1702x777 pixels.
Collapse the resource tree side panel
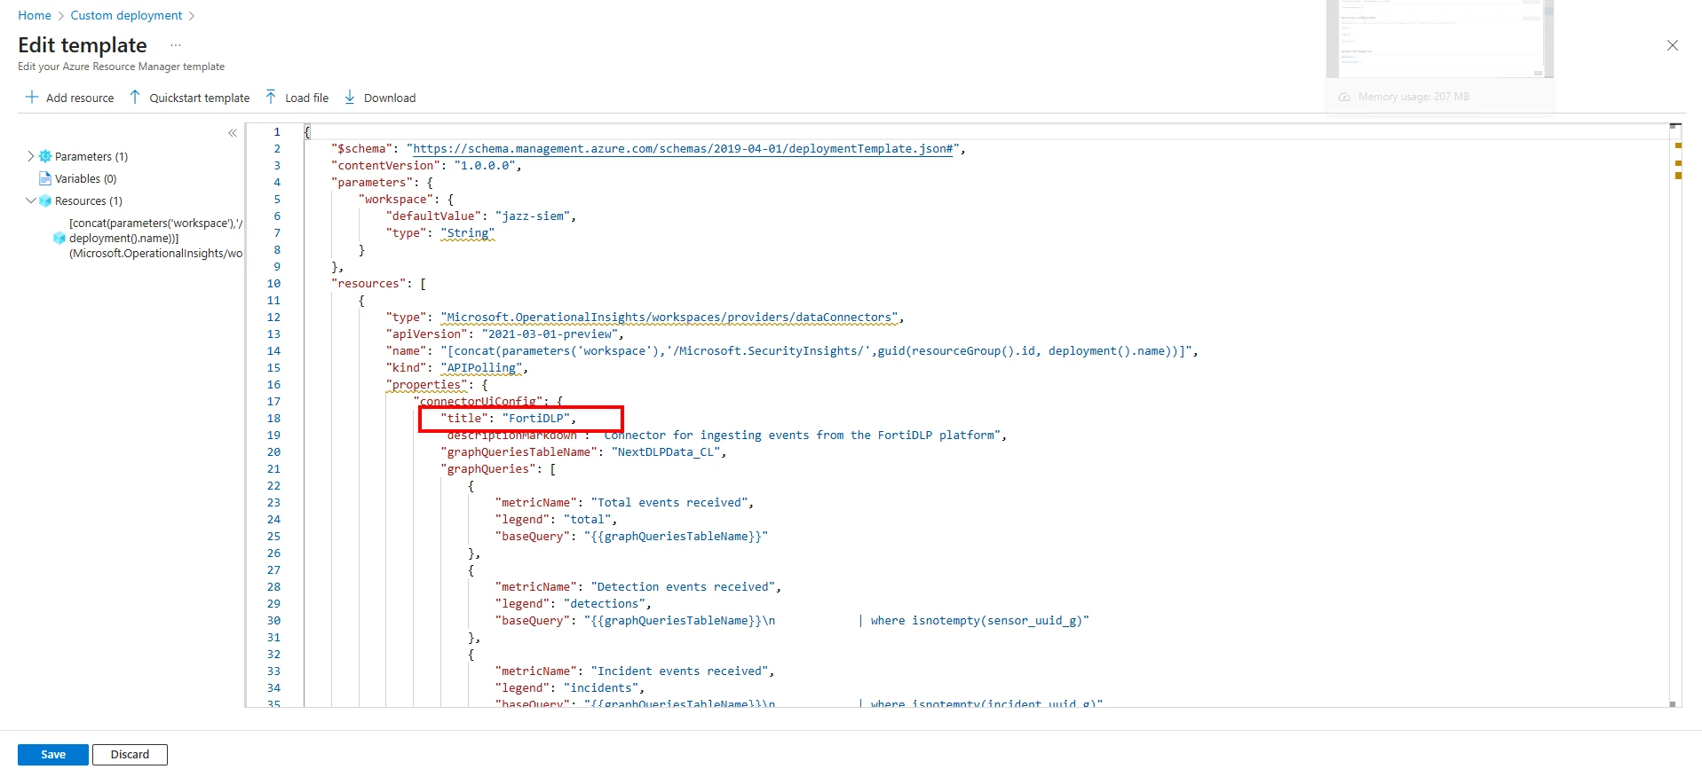[233, 133]
